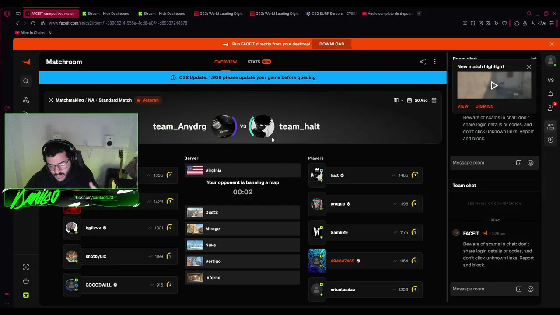The width and height of the screenshot is (560, 315).
Task: Click the browser address bar URL
Action: (x=118, y=23)
